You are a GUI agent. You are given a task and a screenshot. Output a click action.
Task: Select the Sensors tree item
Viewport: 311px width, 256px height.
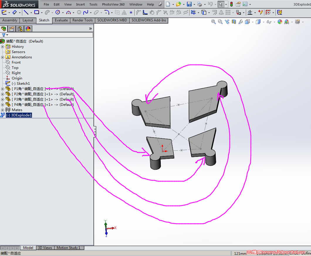point(18,52)
